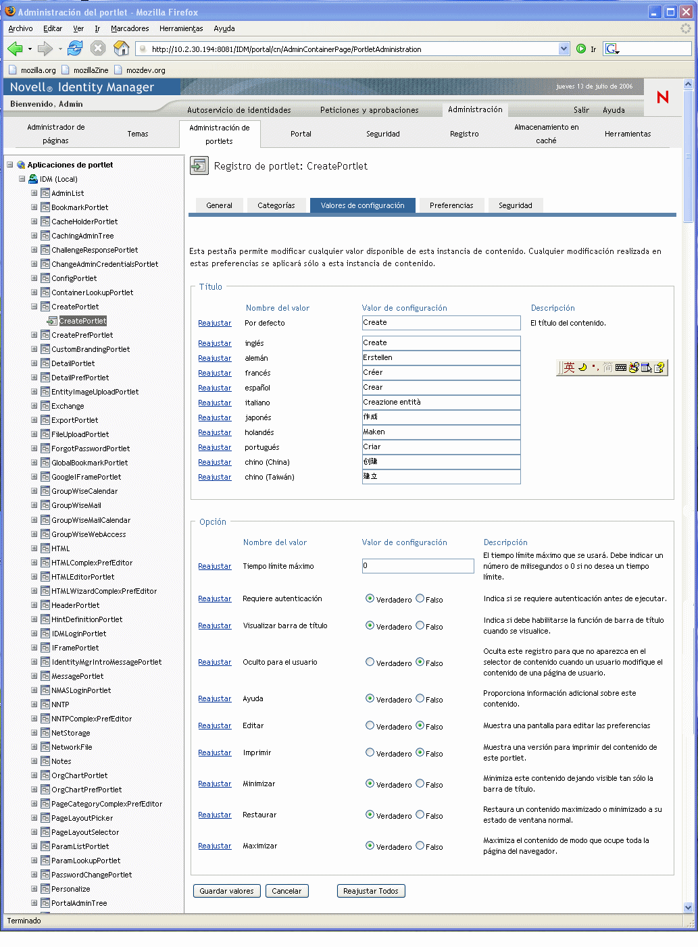Click the browser Back arrow
The width and height of the screenshot is (698, 947).
(x=15, y=49)
